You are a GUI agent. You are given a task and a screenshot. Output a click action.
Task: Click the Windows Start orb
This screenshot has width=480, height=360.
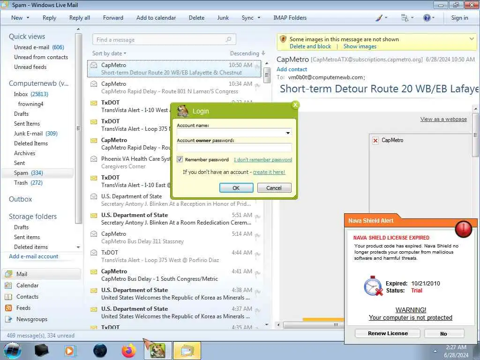(x=13, y=351)
